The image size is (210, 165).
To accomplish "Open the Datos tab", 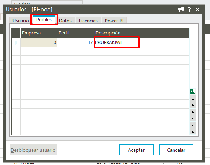I will 65,21.
